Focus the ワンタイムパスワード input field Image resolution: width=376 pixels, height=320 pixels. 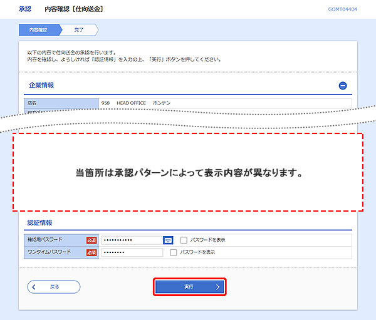132,252
